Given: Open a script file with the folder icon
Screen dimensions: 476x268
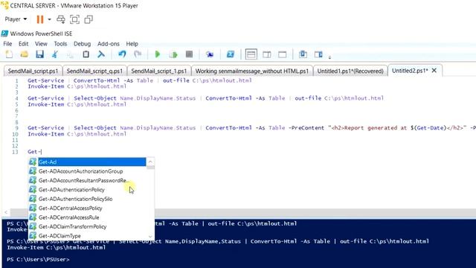Looking at the screenshot, I should (25, 54).
